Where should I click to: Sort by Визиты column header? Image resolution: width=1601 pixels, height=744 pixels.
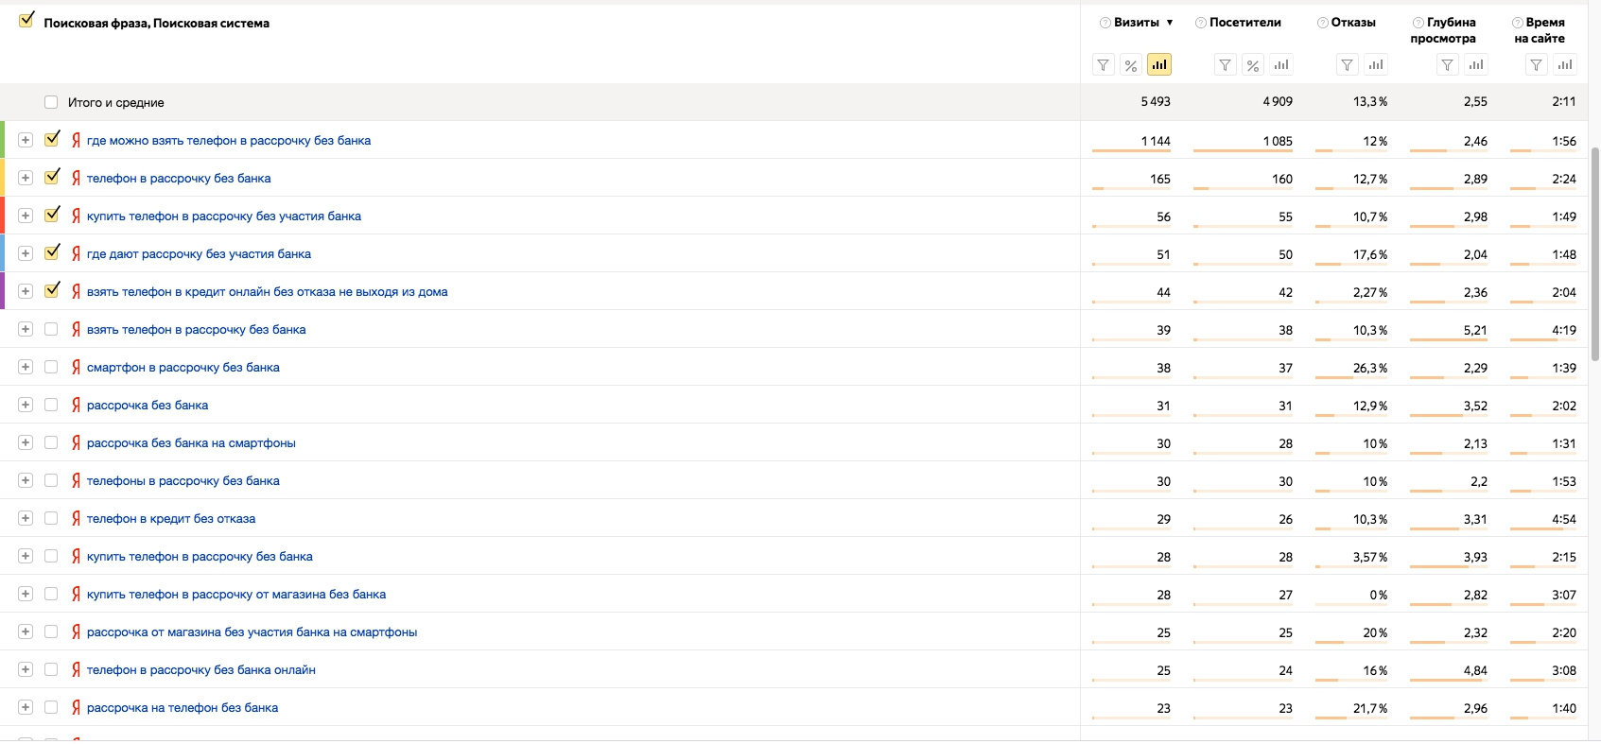pyautogui.click(x=1136, y=23)
